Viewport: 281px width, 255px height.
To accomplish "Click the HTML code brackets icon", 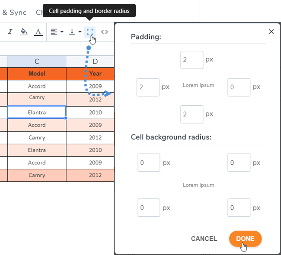I will click(x=104, y=31).
